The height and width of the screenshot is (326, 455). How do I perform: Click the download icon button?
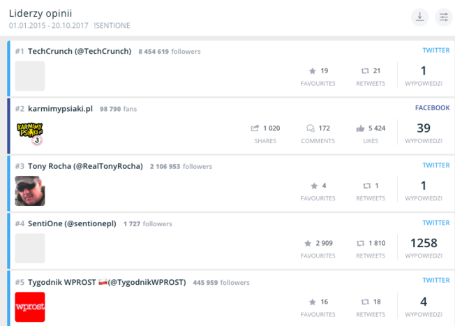(420, 17)
